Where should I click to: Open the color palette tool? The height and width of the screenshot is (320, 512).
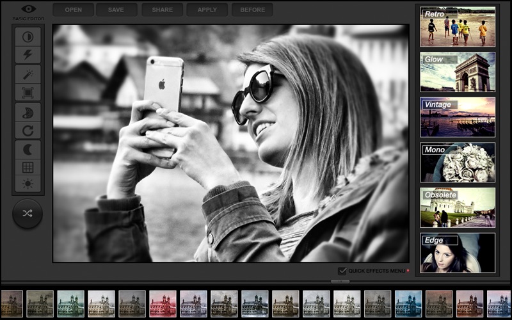pyautogui.click(x=28, y=113)
